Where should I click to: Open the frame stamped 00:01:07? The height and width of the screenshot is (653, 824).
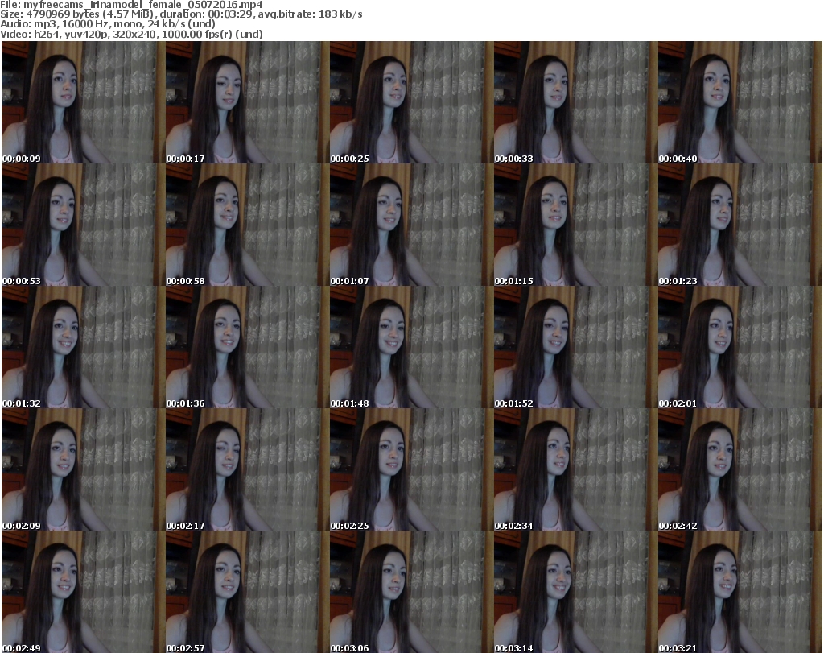coord(411,225)
